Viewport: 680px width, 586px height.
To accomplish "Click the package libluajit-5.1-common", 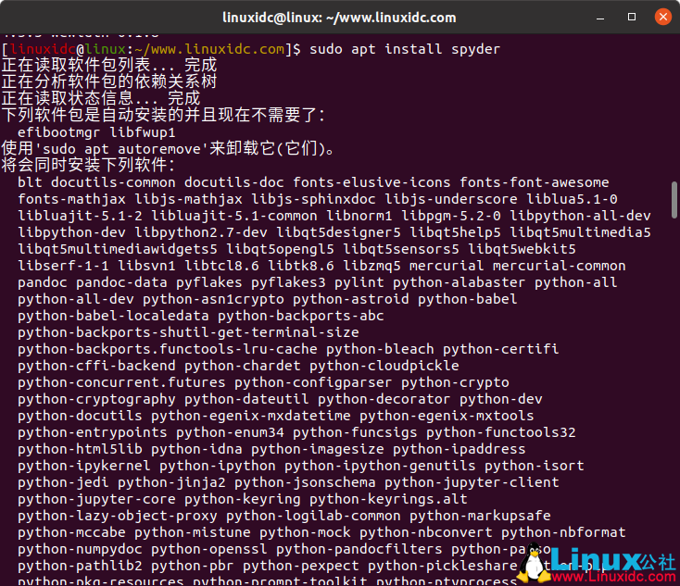I will coord(234,216).
